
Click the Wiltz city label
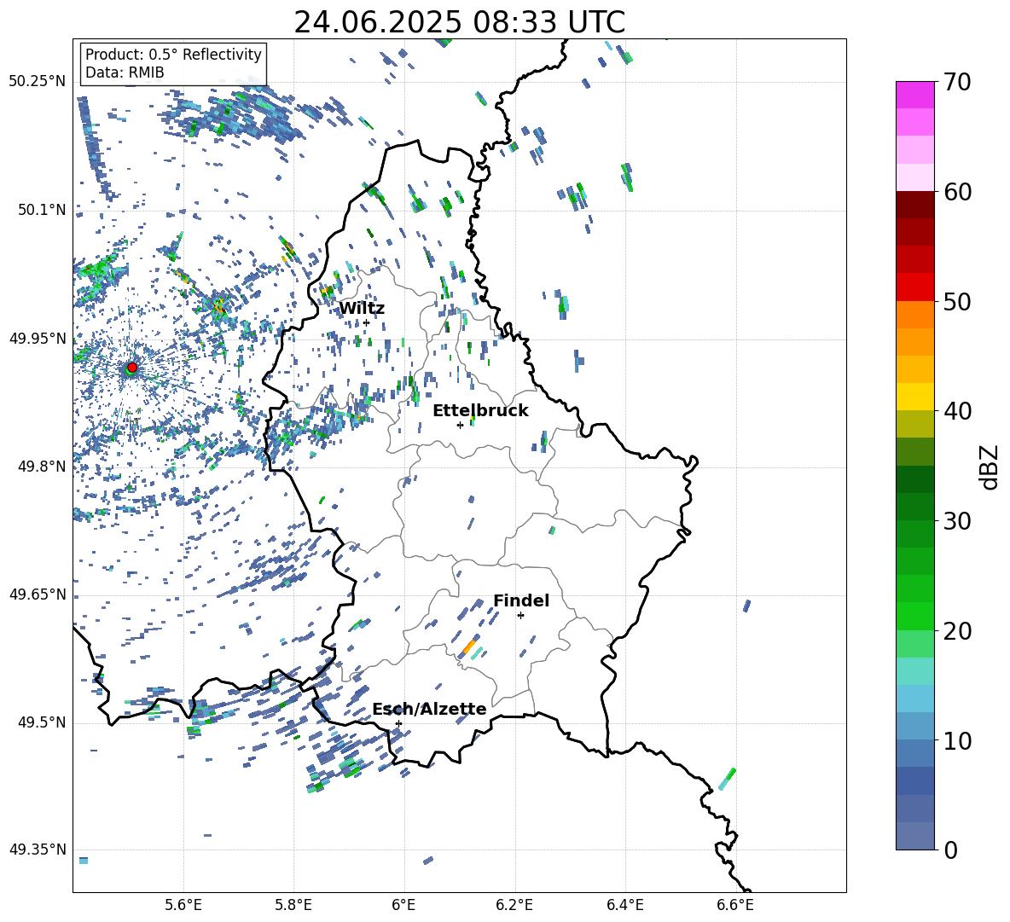point(362,309)
